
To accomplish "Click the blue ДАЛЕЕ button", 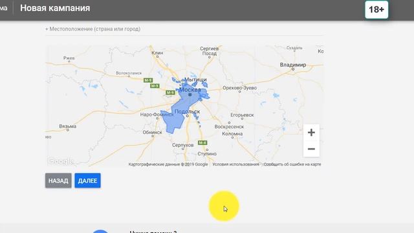I will pyautogui.click(x=87, y=181).
